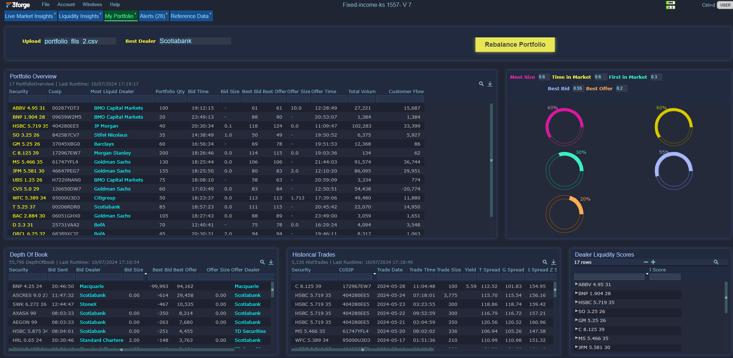Image resolution: width=733 pixels, height=358 pixels.
Task: Switch to Liquidity Insights tab
Action: tap(80, 16)
